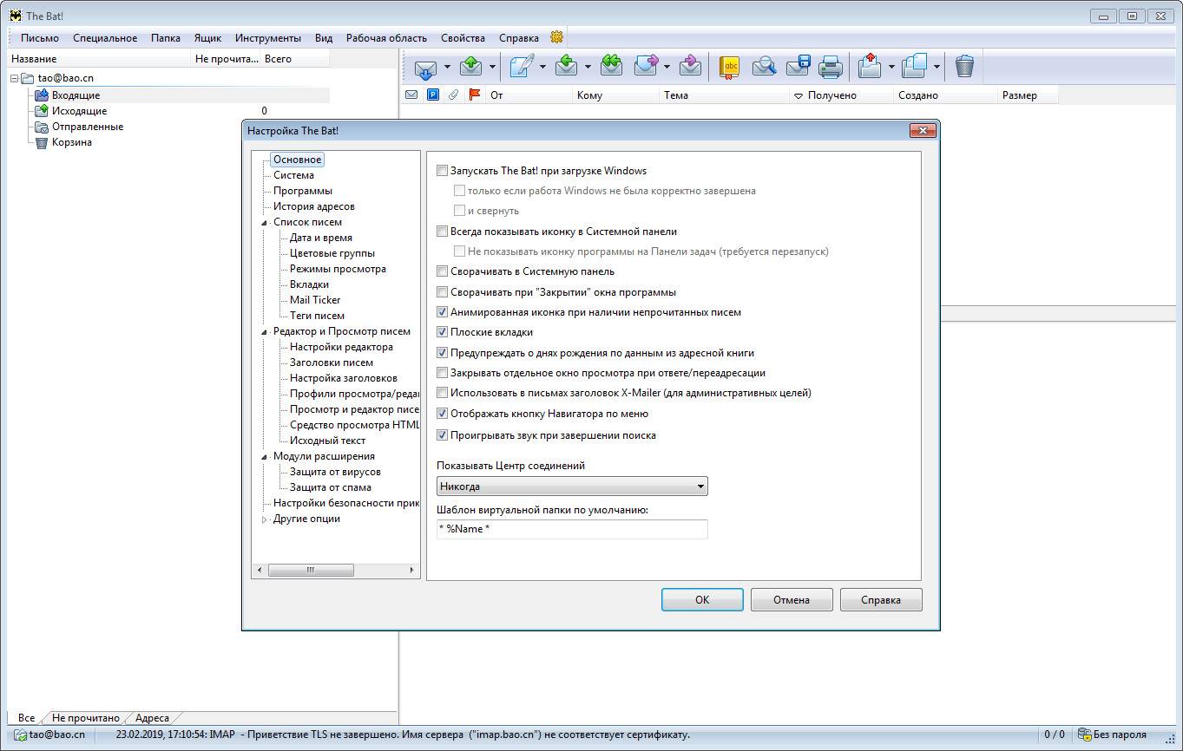The image size is (1183, 751).
Task: Select the Корзина trash folder
Action: pos(71,142)
